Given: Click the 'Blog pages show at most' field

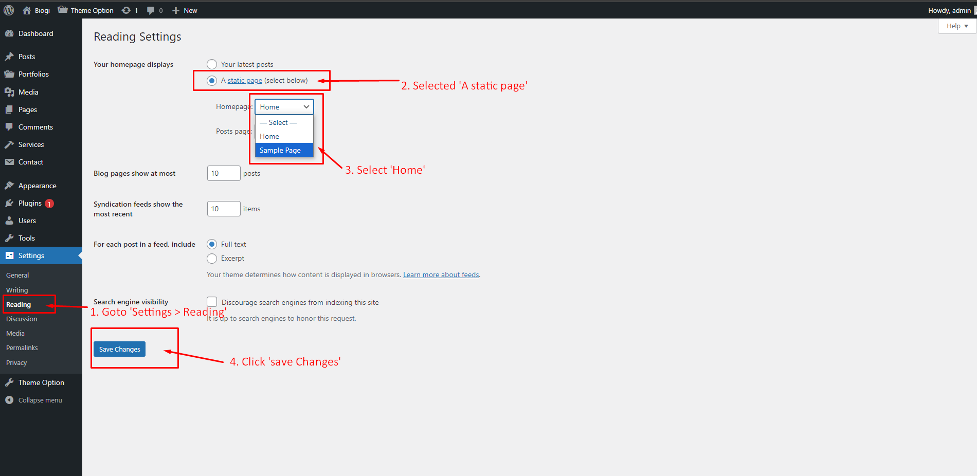Looking at the screenshot, I should (x=223, y=173).
